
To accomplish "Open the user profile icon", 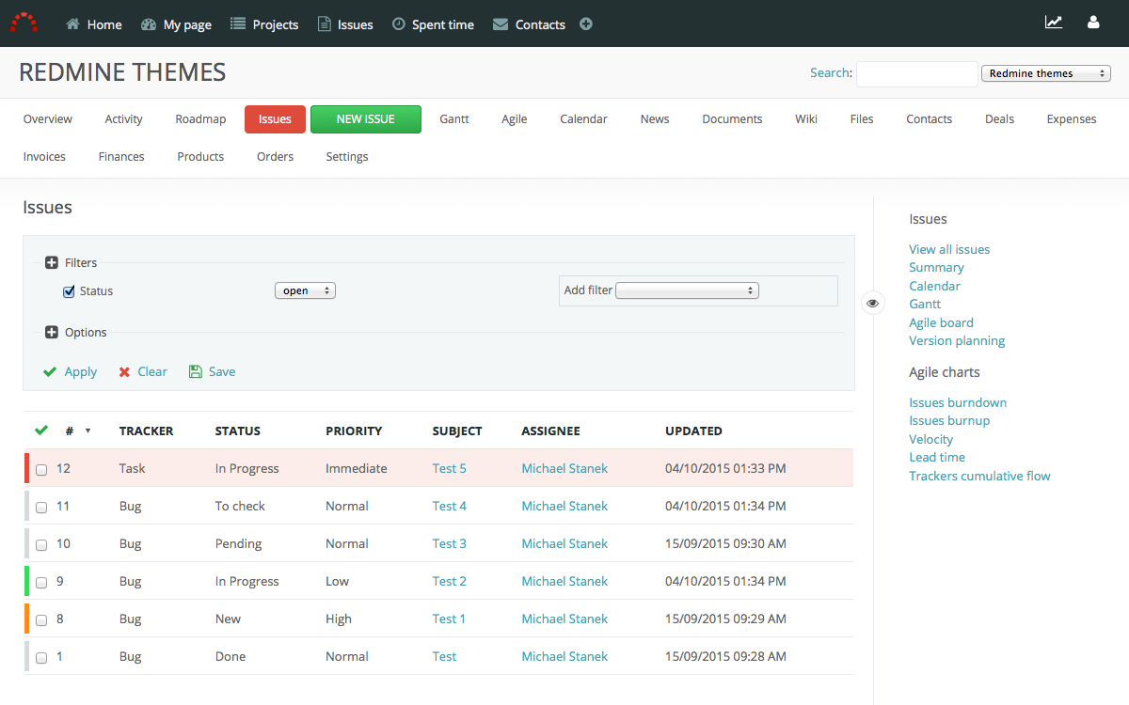I will [x=1093, y=23].
